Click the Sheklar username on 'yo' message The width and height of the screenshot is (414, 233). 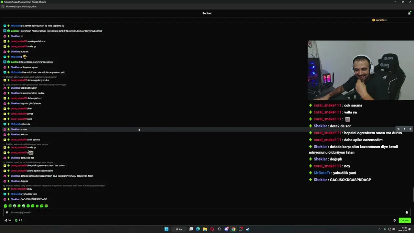pos(15,36)
